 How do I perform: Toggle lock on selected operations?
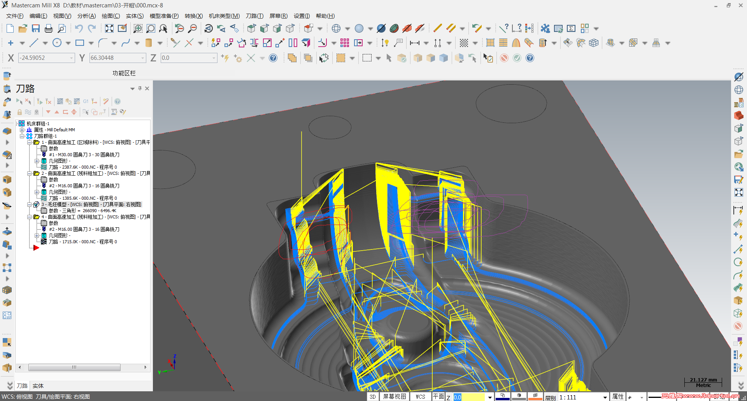point(19,112)
